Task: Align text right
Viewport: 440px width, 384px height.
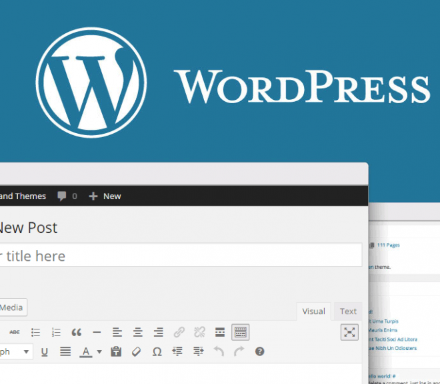Action: [158, 333]
